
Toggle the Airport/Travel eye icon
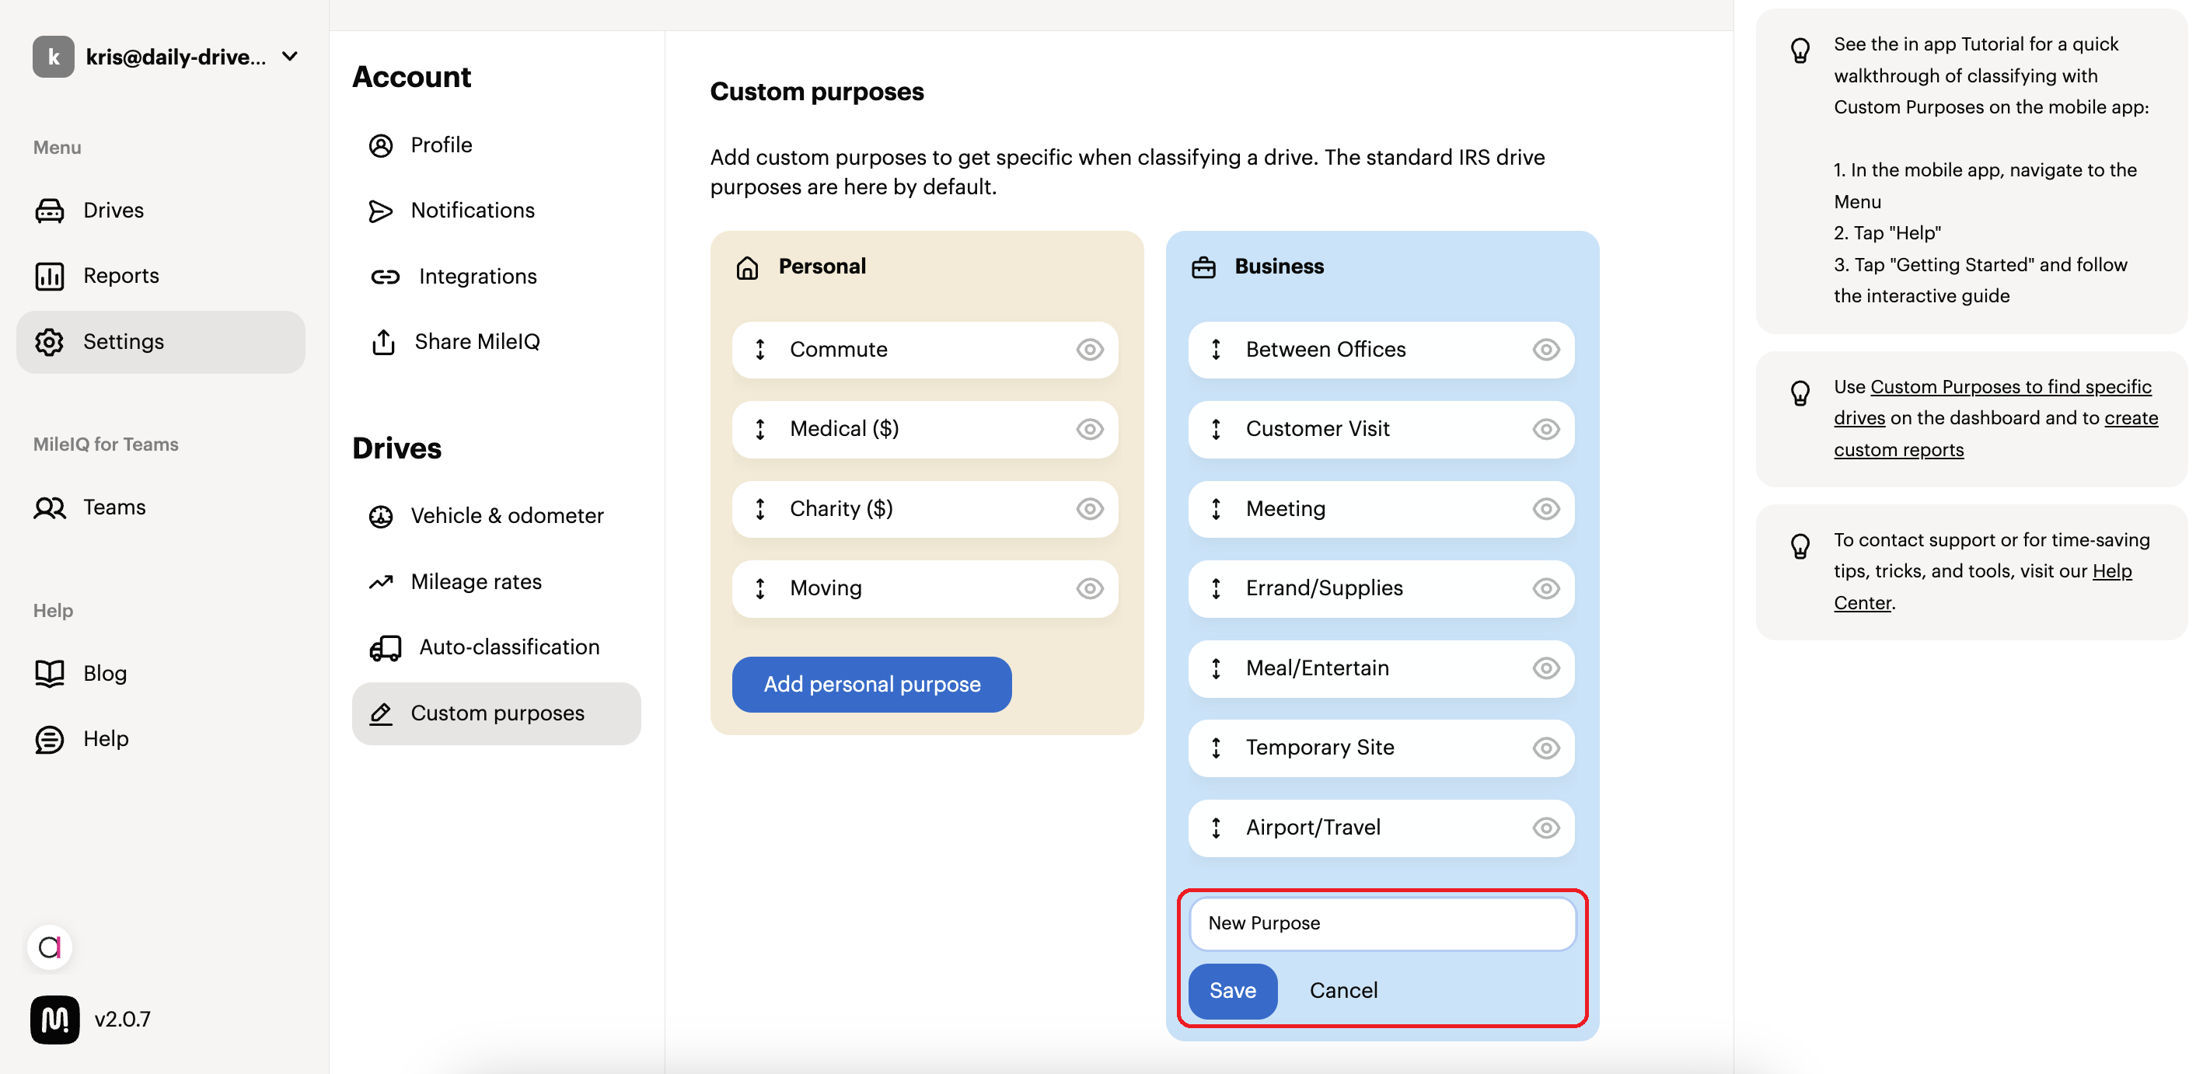click(x=1546, y=828)
